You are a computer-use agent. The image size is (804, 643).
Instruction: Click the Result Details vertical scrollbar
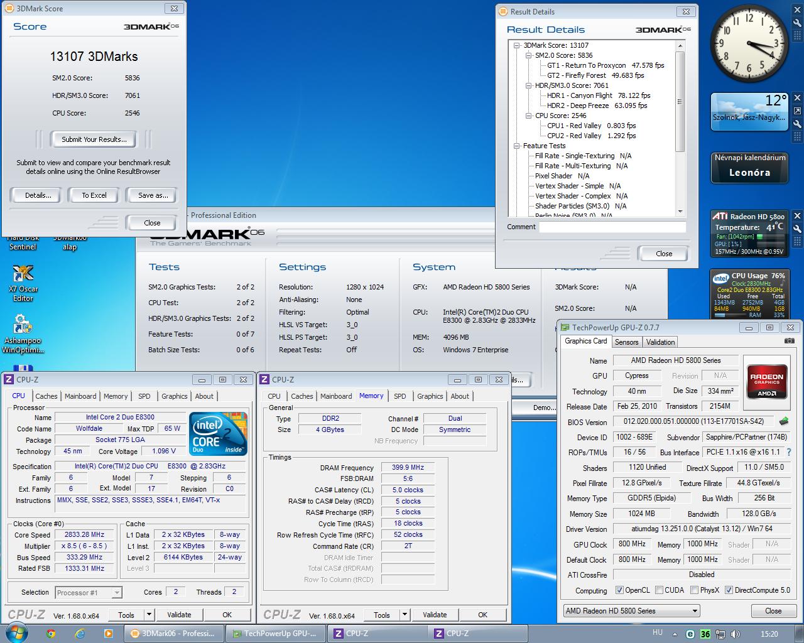[680, 128]
